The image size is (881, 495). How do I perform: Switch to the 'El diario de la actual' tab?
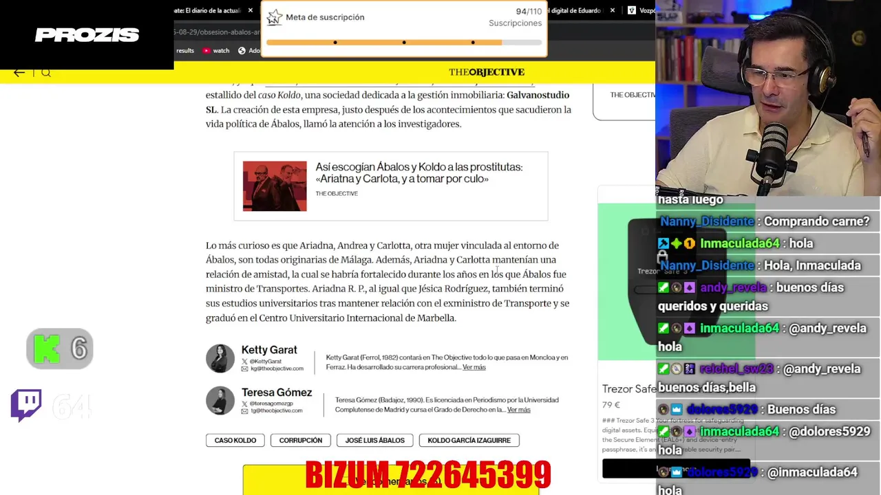click(206, 10)
